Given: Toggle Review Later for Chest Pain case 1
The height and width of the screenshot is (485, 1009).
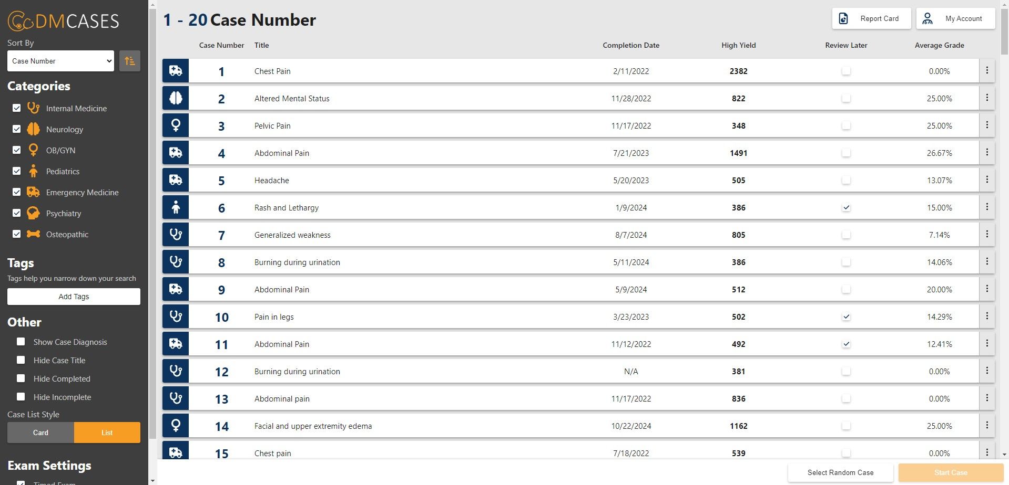Looking at the screenshot, I should (x=845, y=71).
